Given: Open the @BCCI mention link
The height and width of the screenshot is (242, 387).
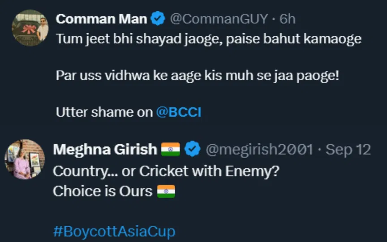Looking at the screenshot, I should [179, 112].
